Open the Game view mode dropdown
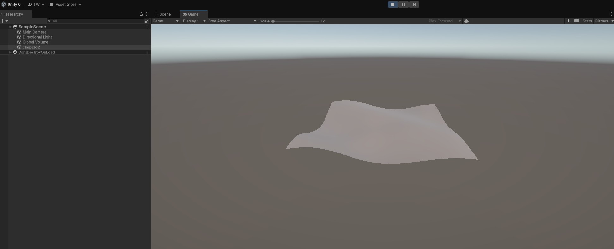 point(166,21)
